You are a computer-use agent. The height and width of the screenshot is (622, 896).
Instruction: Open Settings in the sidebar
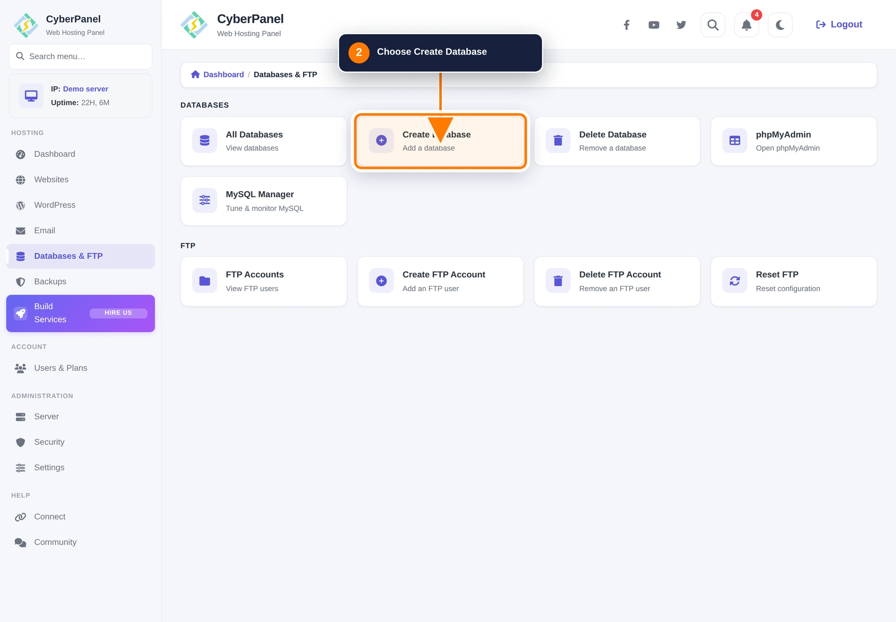coord(81,468)
